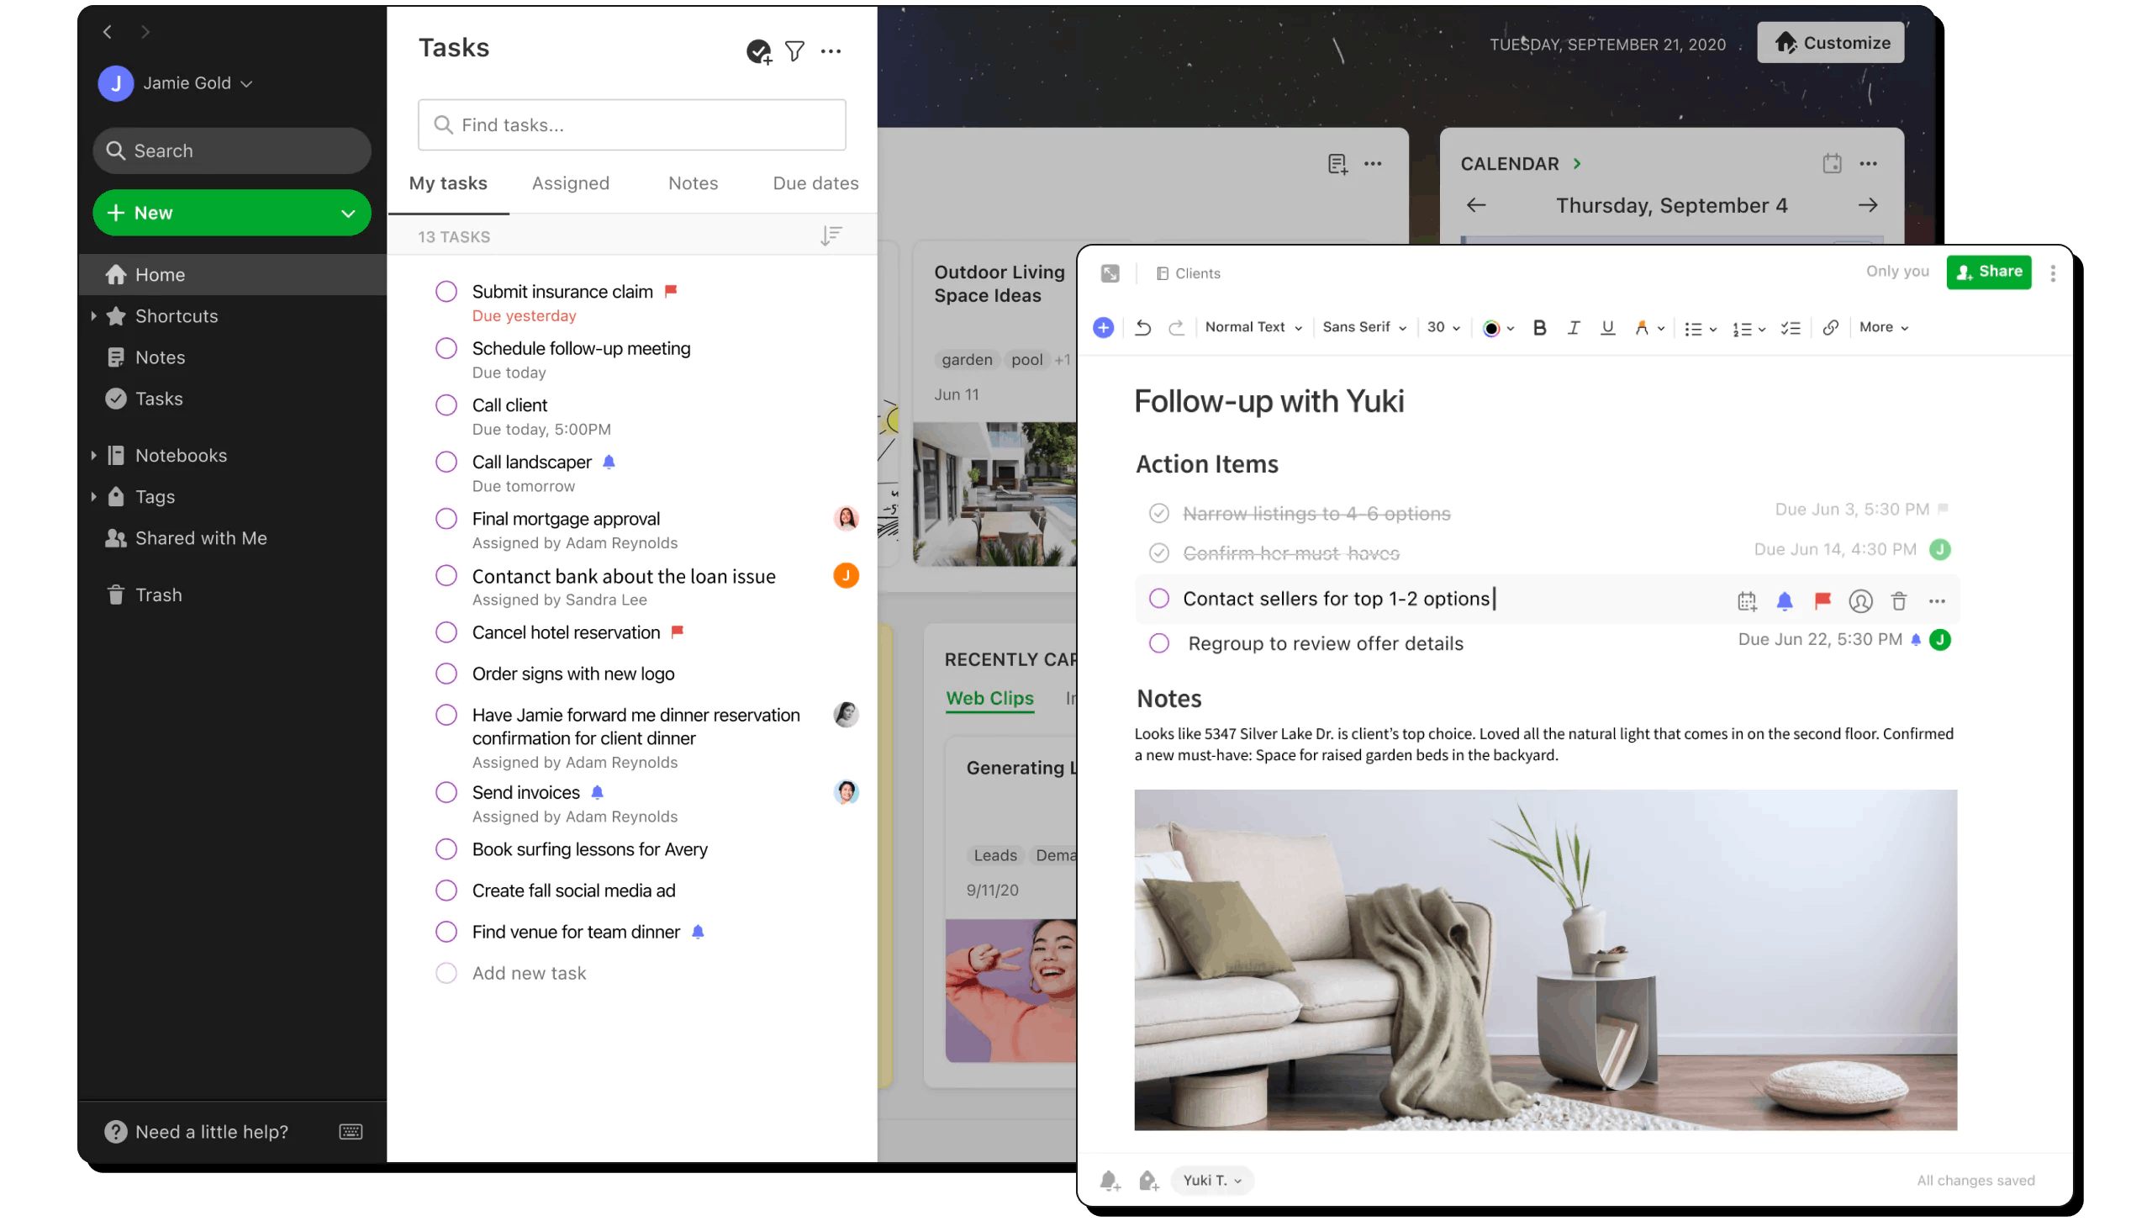Switch to the Assigned tasks tab
Screen dimensions: 2152x1221
(x=571, y=183)
